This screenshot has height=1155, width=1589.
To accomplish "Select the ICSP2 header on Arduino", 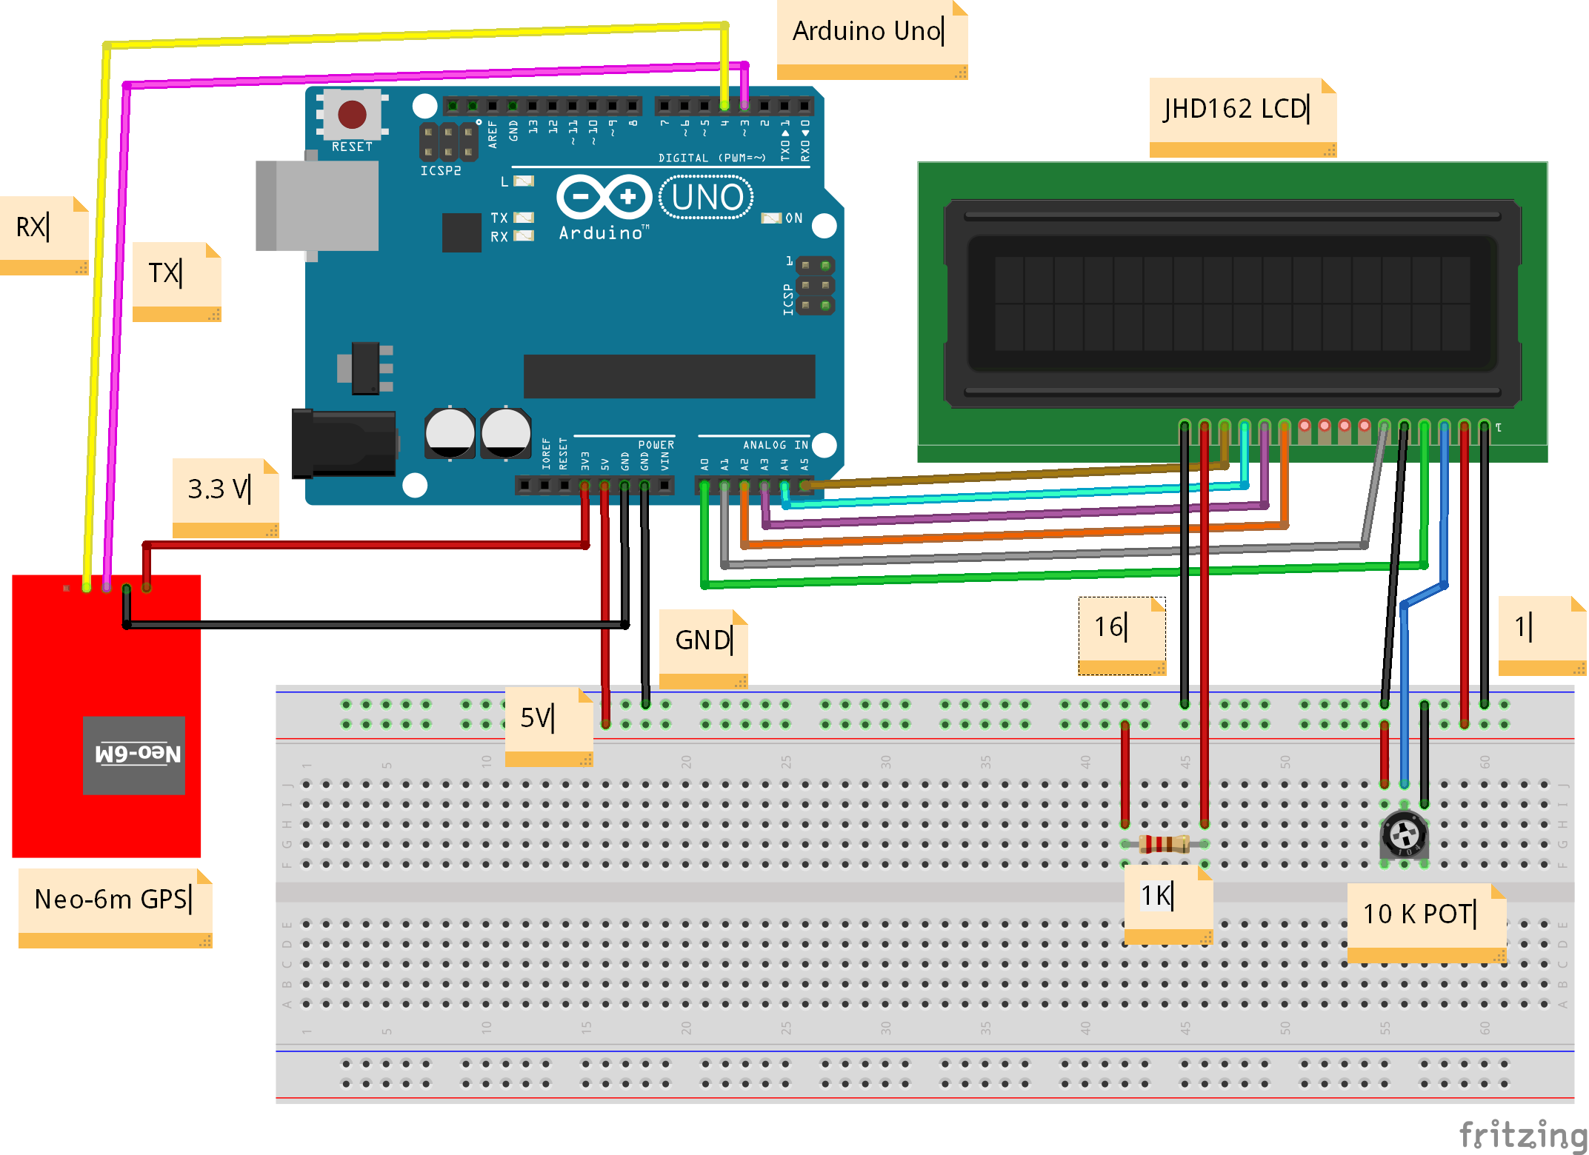I will click(448, 142).
